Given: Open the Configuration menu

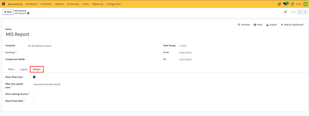Looking at the screenshot, I should [x=113, y=4].
